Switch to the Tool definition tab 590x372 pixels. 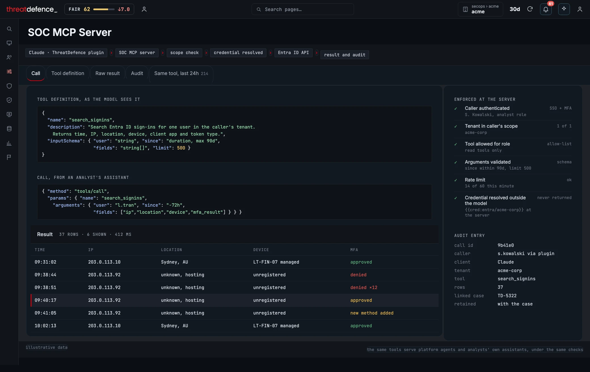tap(68, 73)
